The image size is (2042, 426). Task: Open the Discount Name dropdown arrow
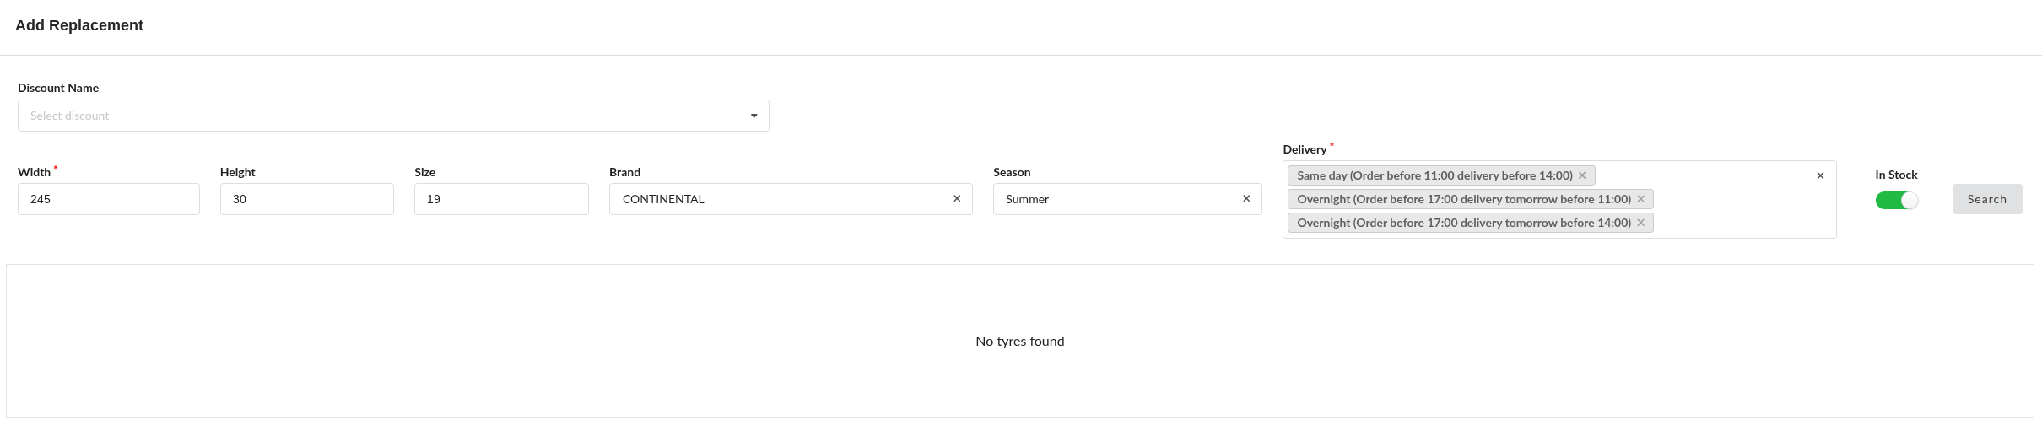754,116
